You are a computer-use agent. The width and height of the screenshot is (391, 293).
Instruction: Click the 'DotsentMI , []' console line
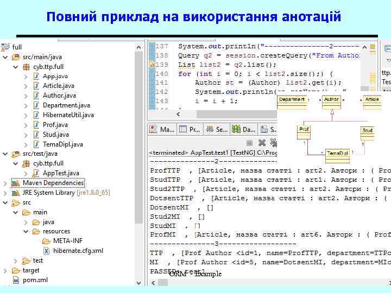[x=182, y=207]
